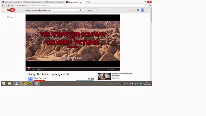The image size is (206, 116).
Task: Open the Chrome menu icon
Action: click(150, 5)
